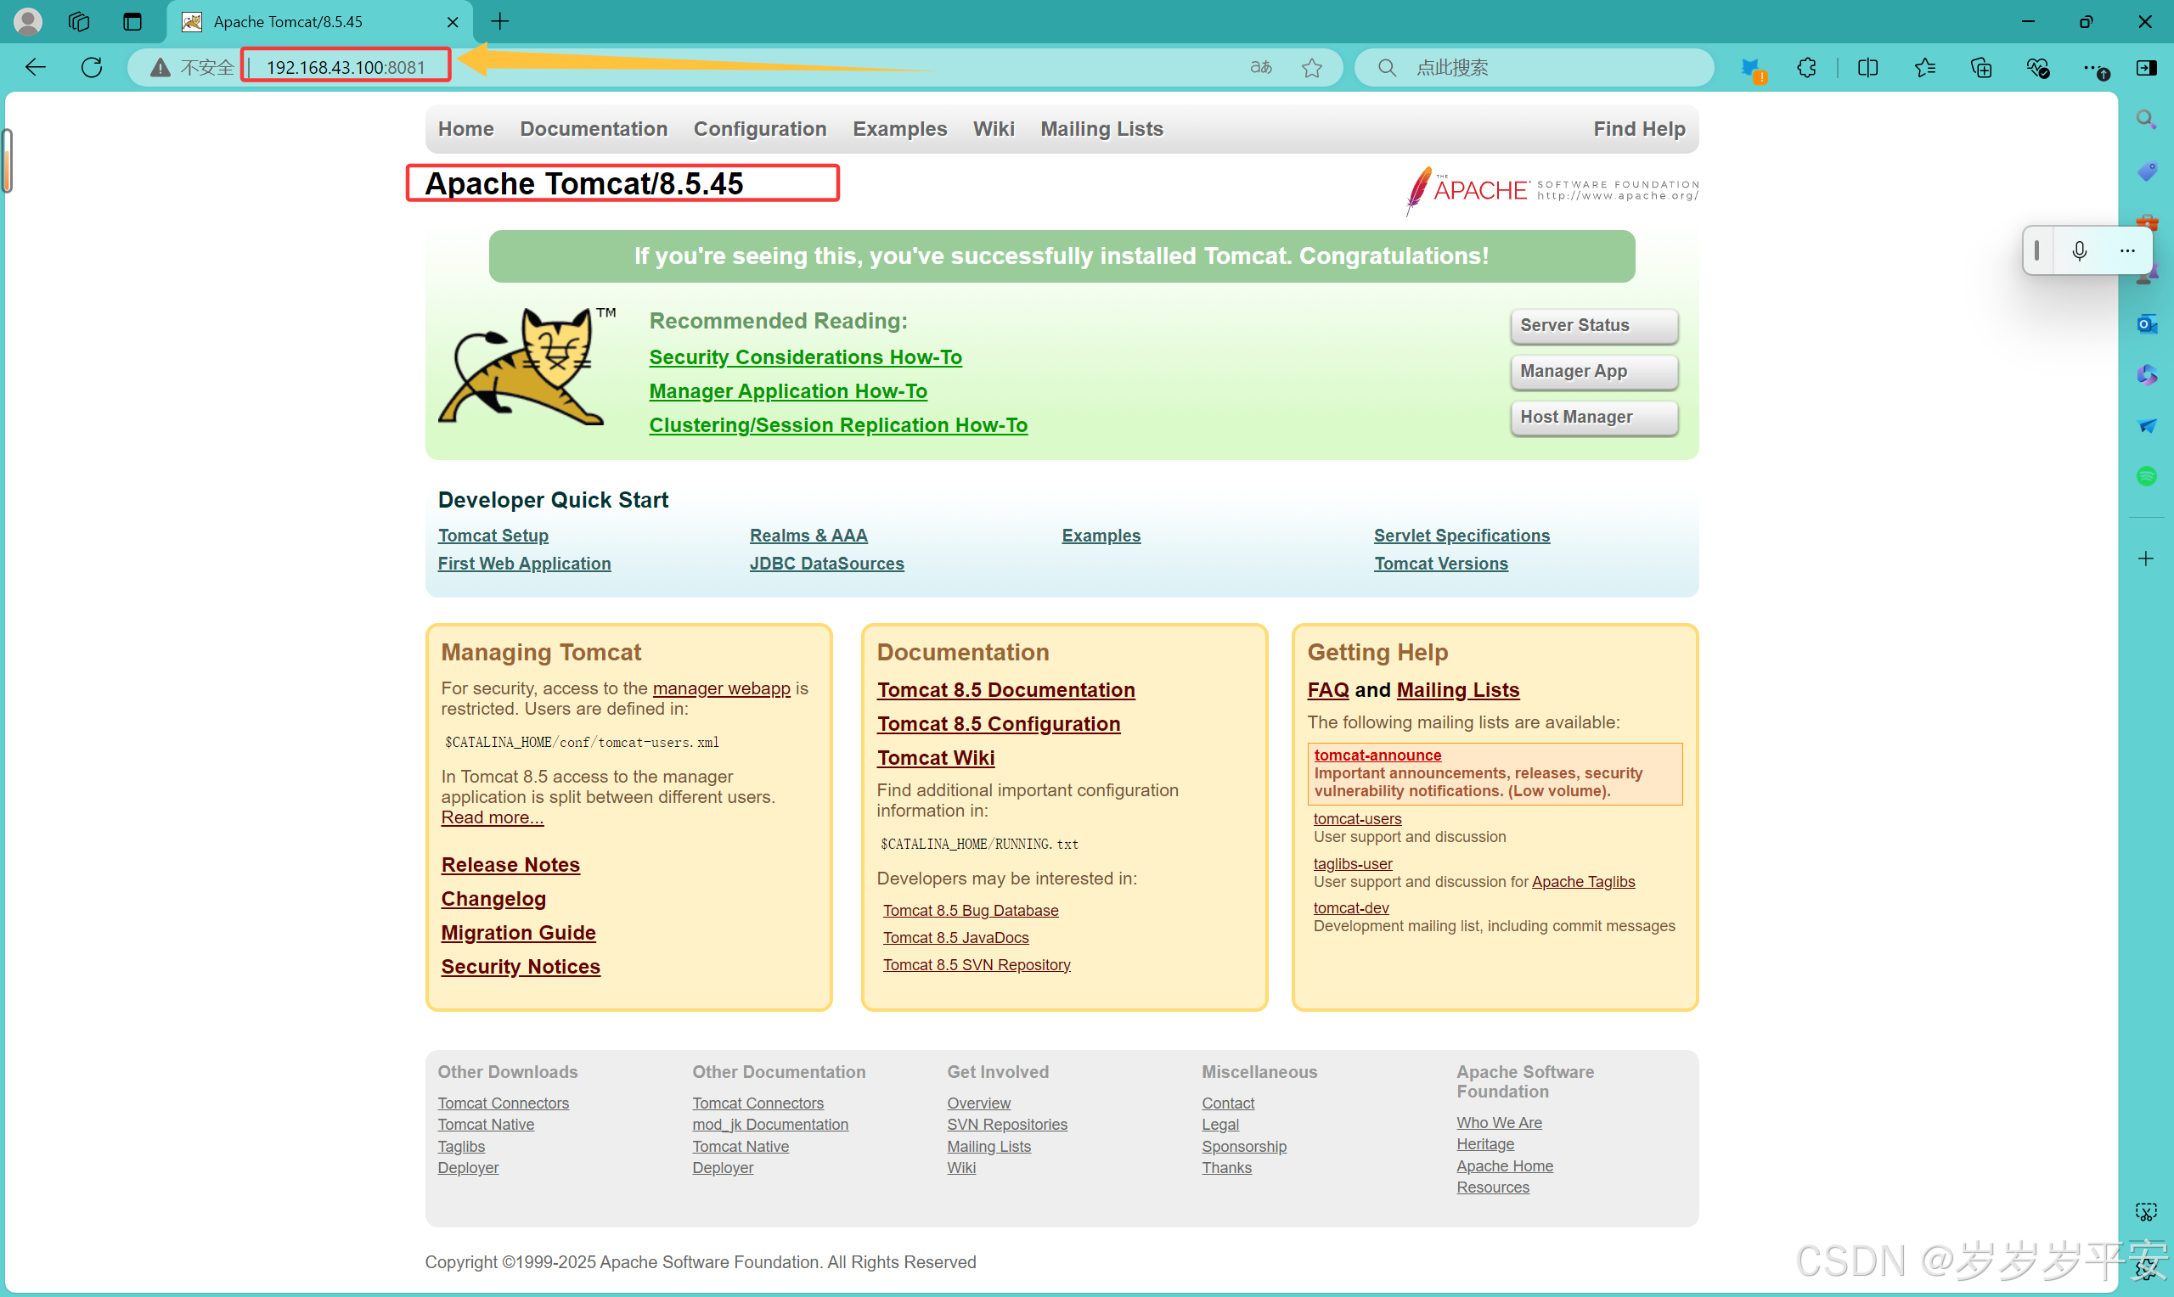Open the Changelog link
2174x1297 pixels.
[493, 900]
